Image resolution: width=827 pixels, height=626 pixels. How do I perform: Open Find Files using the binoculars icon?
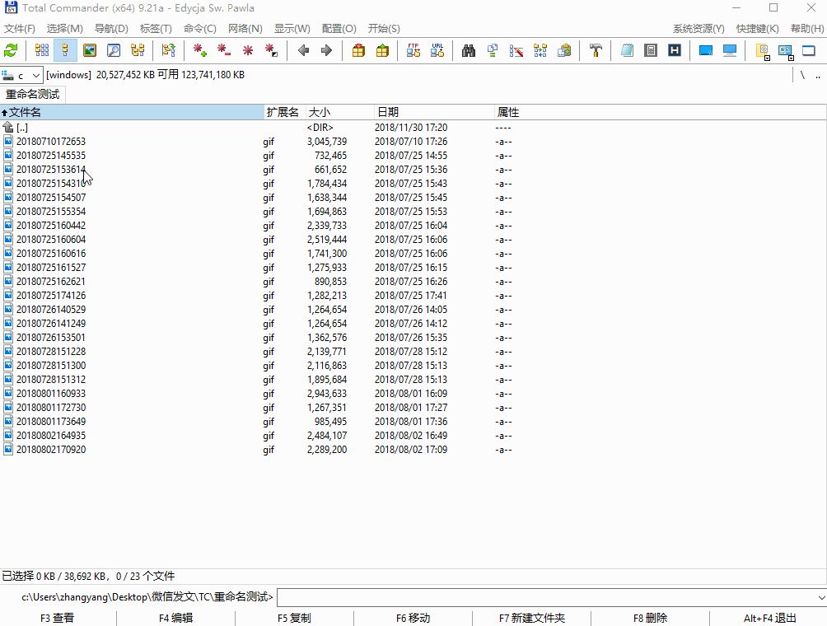pos(469,50)
